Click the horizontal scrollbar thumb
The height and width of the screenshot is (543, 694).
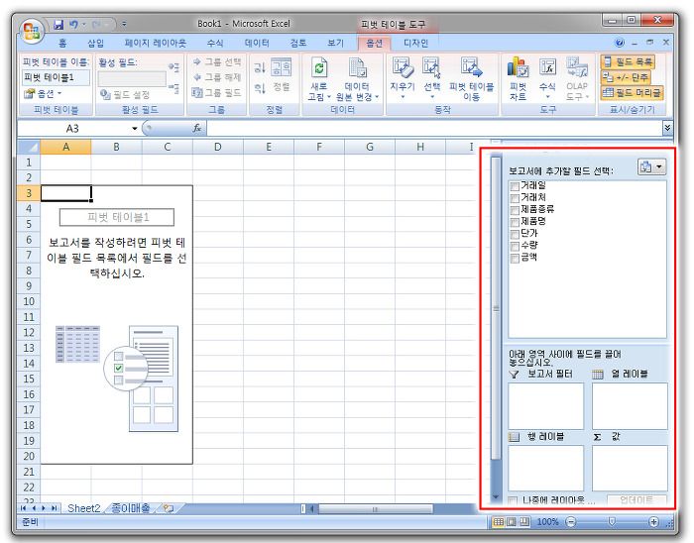pos(375,509)
